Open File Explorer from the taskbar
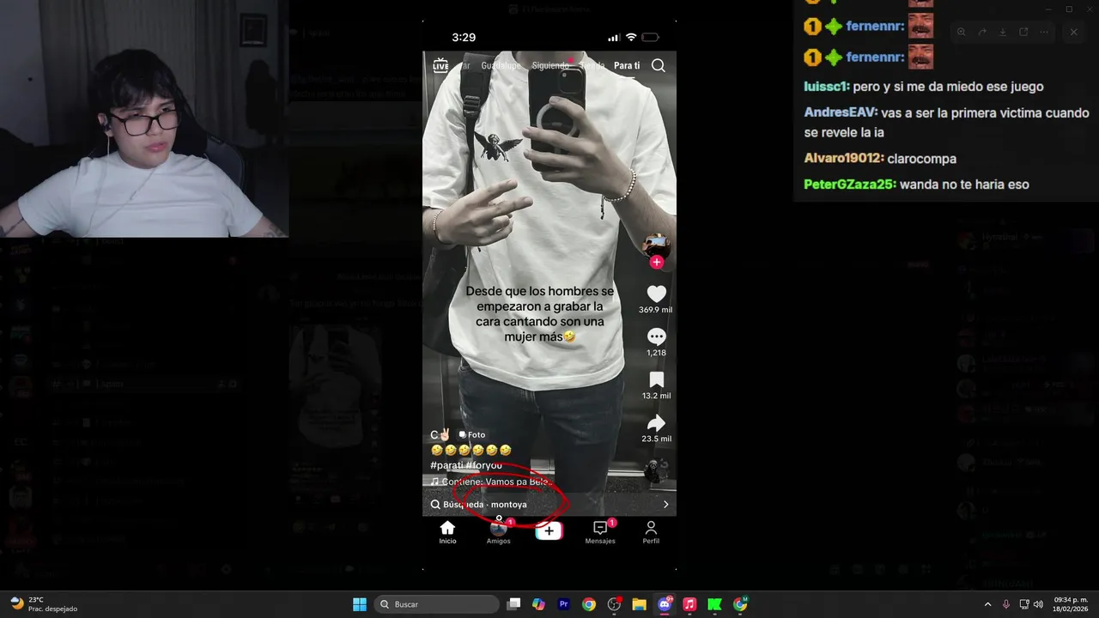The image size is (1099, 618). click(639, 604)
